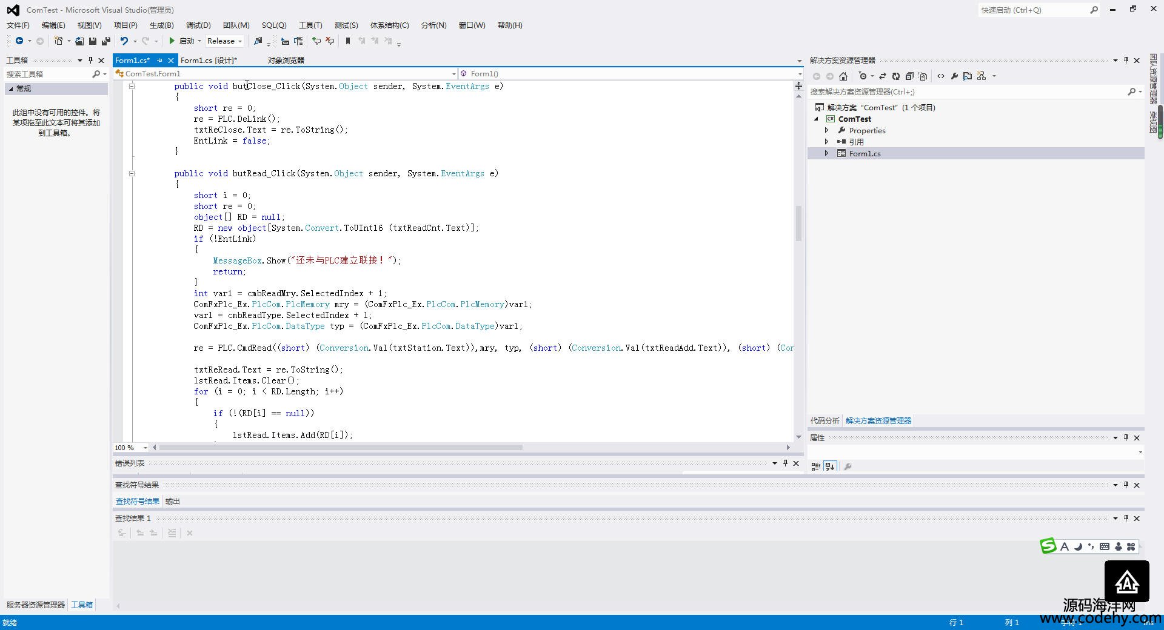Click the bookmark toggle icon in toolbar
Viewport: 1164px width, 630px height.
pyautogui.click(x=348, y=41)
